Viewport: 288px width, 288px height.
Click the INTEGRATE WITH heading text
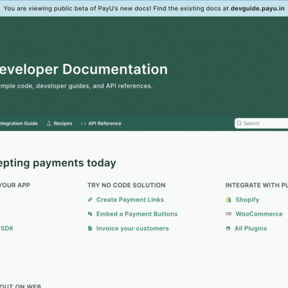(x=257, y=185)
